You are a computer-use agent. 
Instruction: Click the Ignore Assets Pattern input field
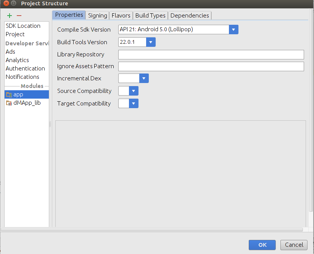tap(211, 66)
